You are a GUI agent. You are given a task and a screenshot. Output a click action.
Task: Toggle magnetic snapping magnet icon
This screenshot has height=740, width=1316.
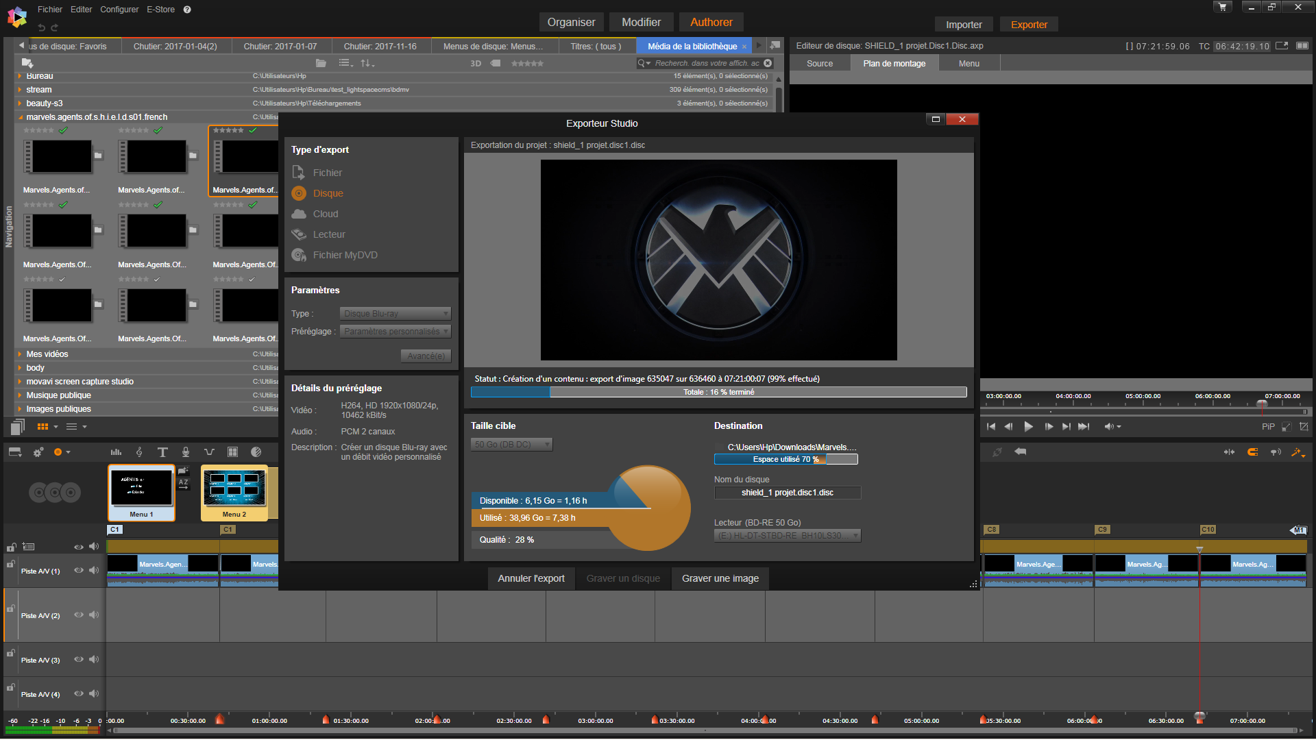click(x=1252, y=452)
